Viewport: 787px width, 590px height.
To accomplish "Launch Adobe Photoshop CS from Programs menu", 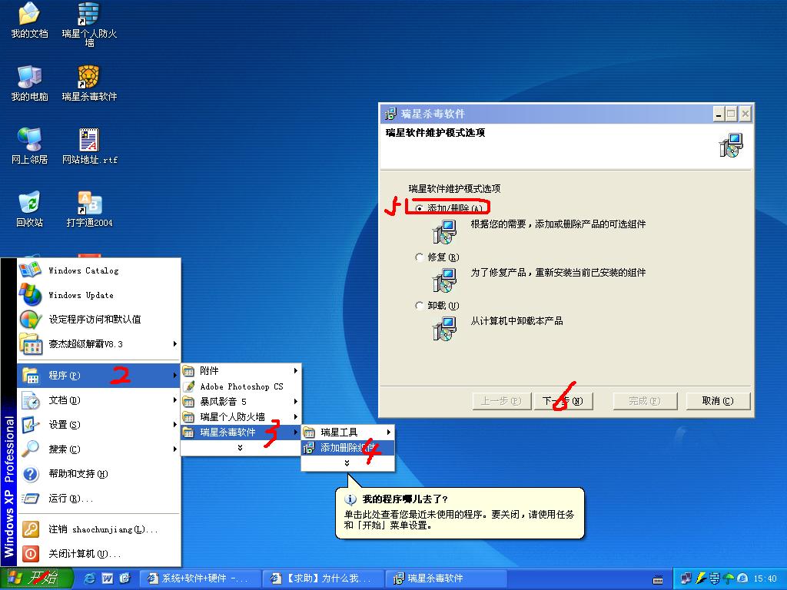I will point(241,386).
